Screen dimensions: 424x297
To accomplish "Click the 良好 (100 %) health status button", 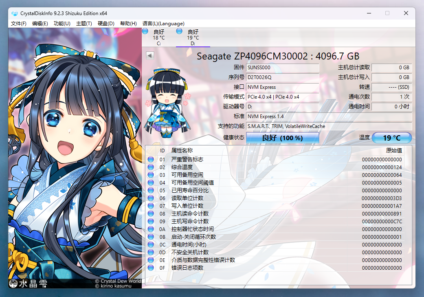I will coord(282,138).
